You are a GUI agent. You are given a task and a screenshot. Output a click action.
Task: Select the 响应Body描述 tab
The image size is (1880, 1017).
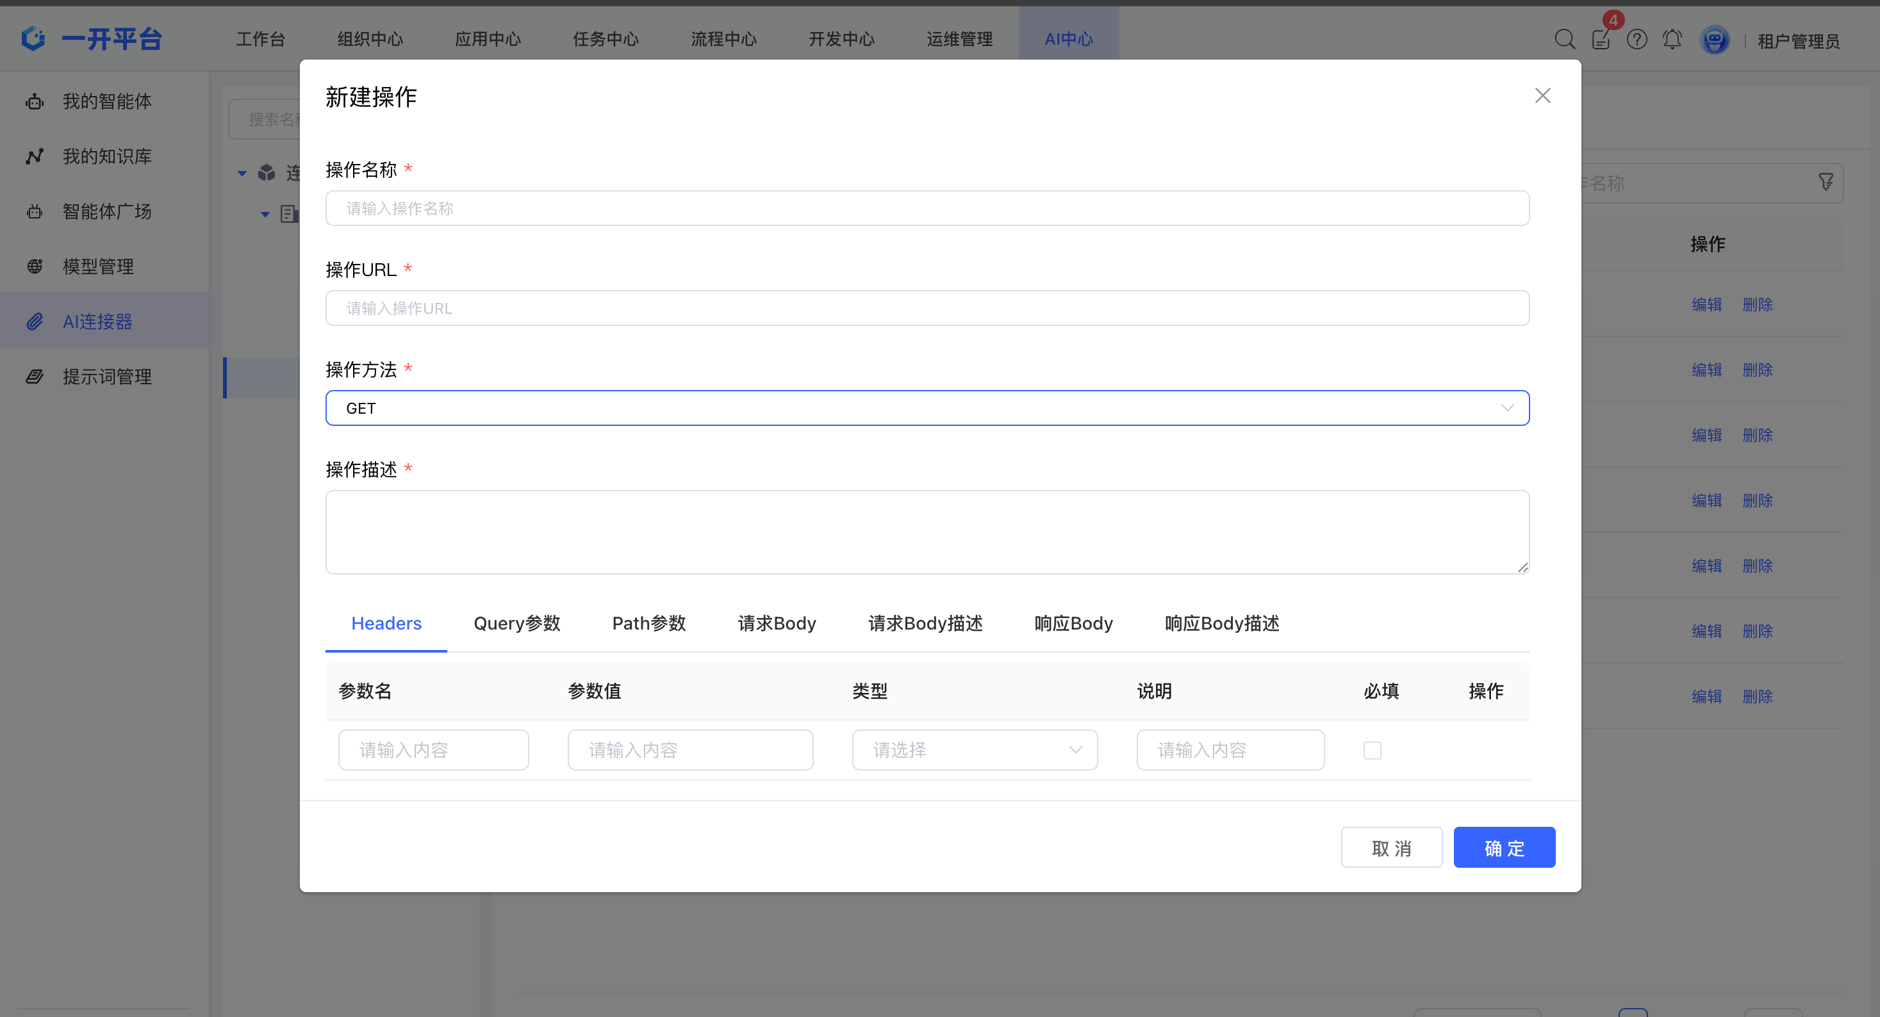click(1222, 623)
